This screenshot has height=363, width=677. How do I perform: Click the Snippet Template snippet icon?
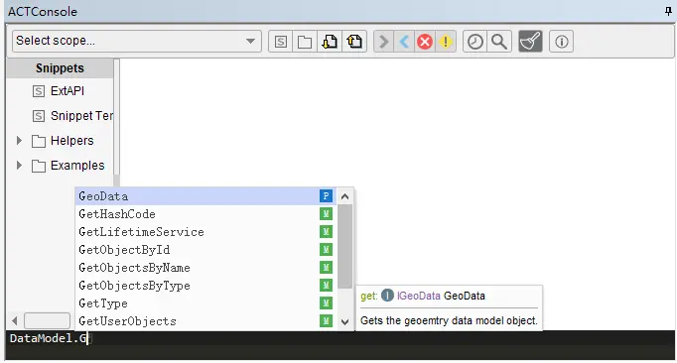point(39,116)
